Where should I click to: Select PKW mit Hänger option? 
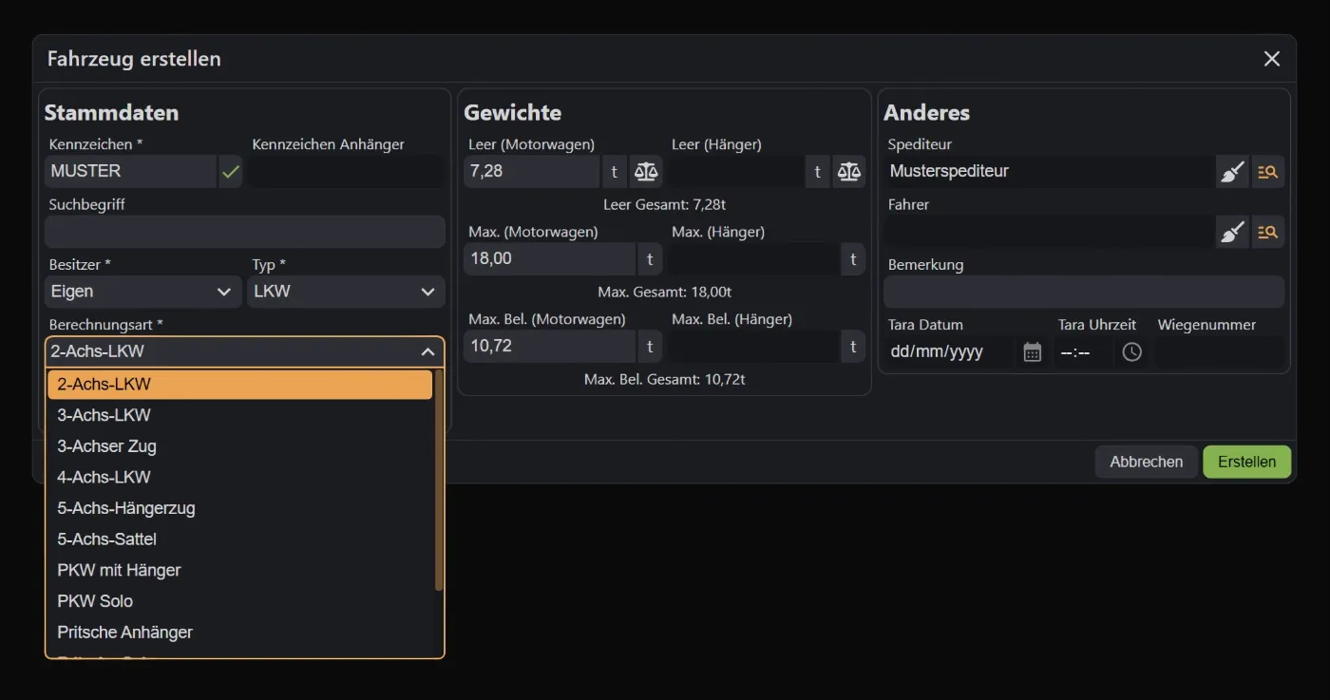[x=240, y=571]
